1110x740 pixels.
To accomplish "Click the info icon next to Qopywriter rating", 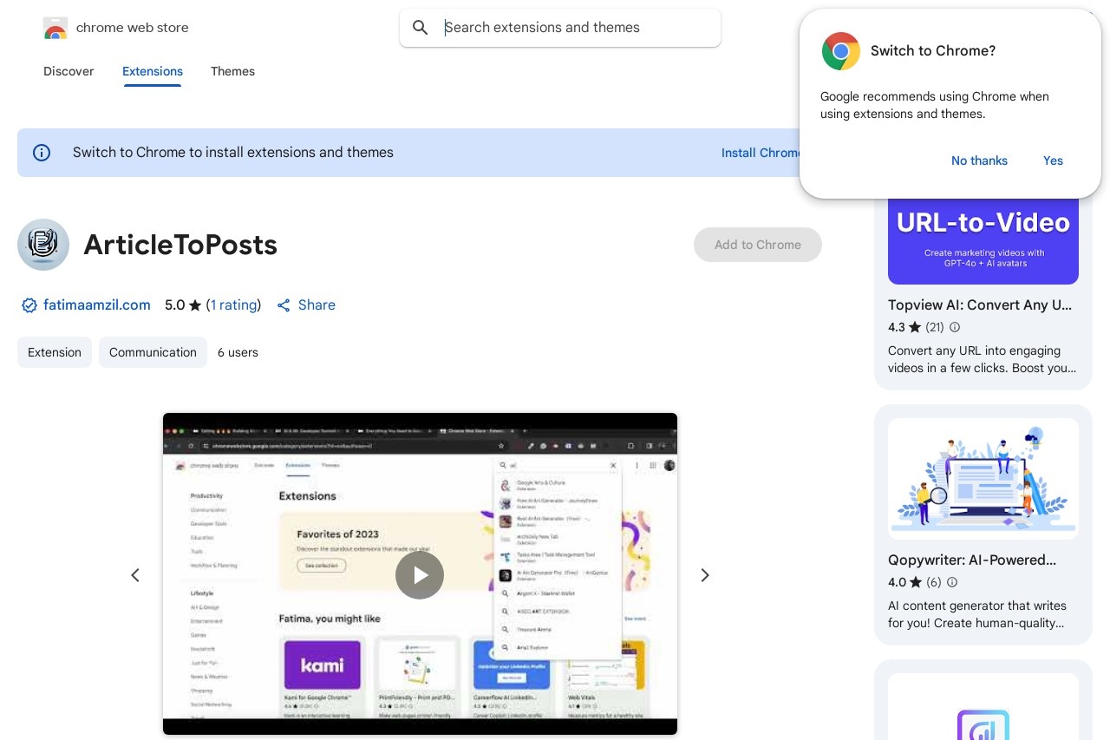I will [x=952, y=582].
